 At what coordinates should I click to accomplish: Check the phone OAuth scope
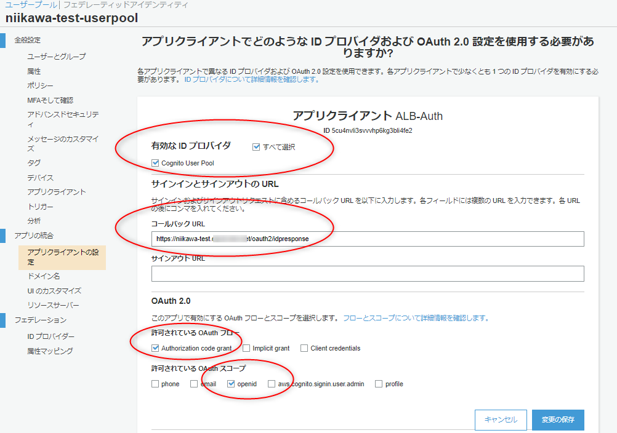click(x=156, y=384)
